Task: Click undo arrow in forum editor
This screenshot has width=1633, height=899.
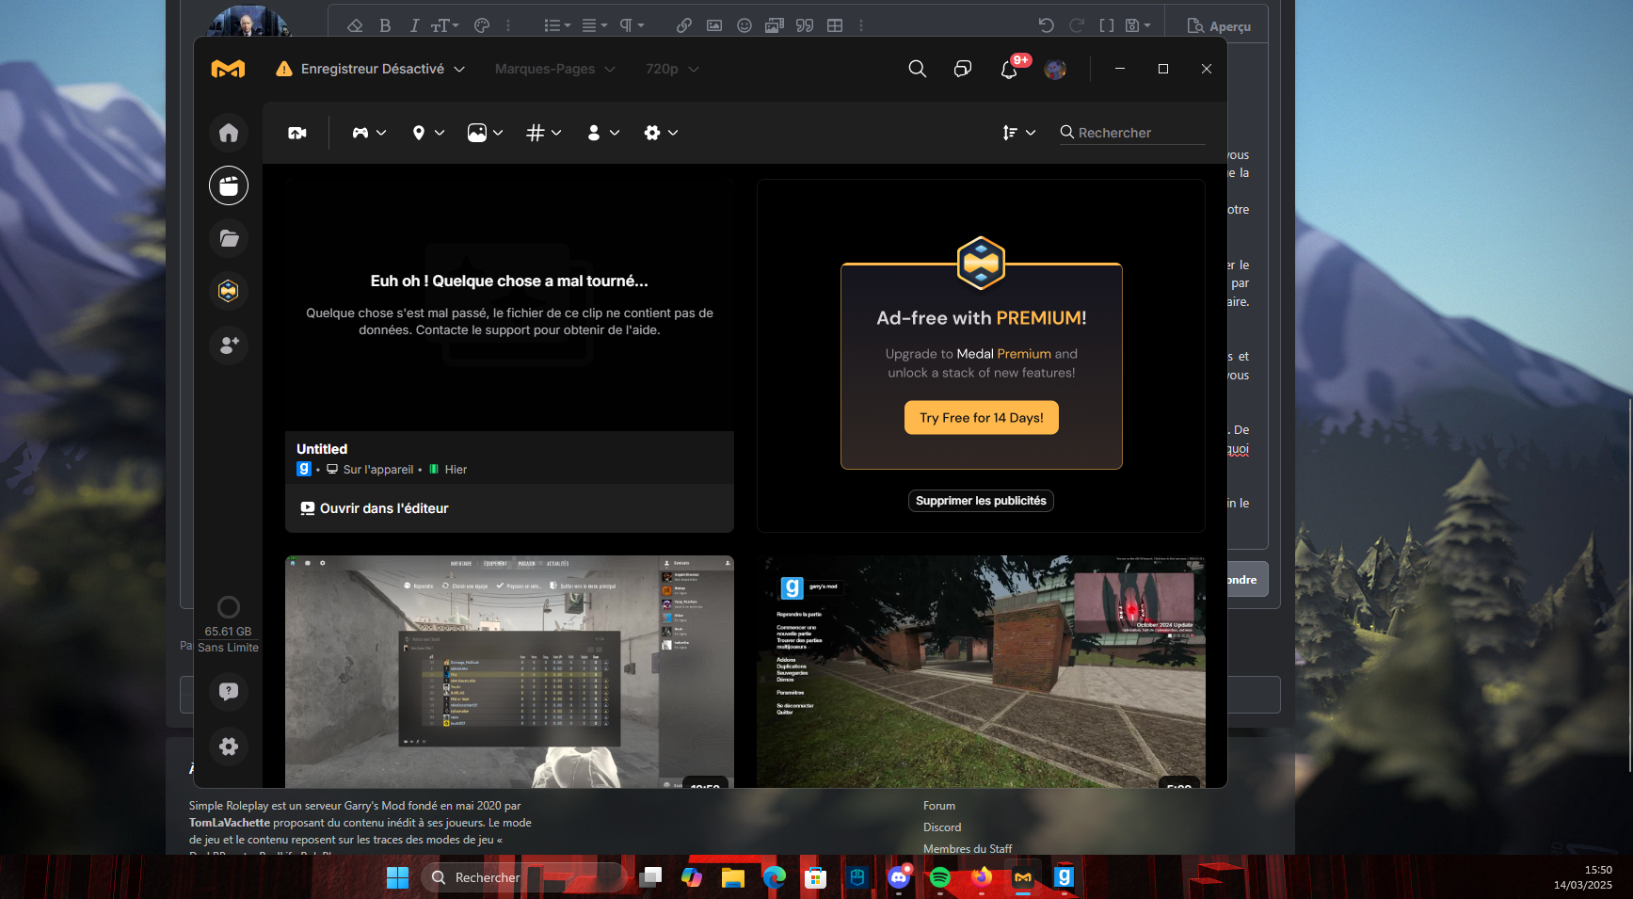Action: click(x=1047, y=25)
